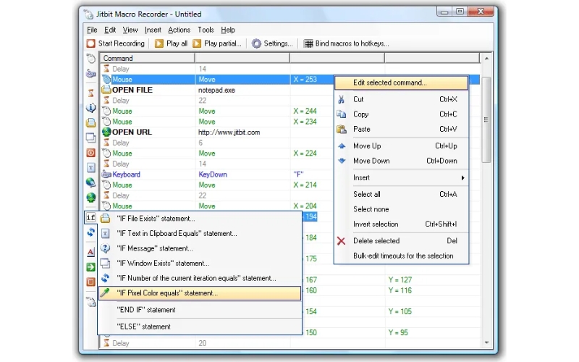Click the Command column header

(148, 59)
